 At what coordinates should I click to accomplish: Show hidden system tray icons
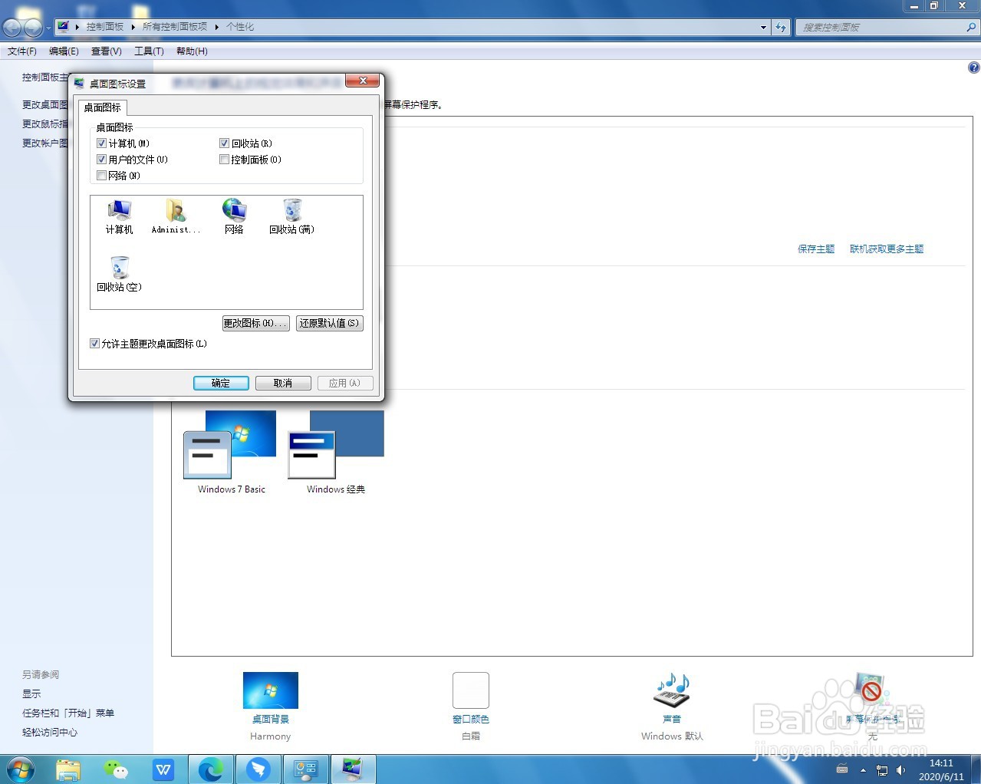click(863, 770)
